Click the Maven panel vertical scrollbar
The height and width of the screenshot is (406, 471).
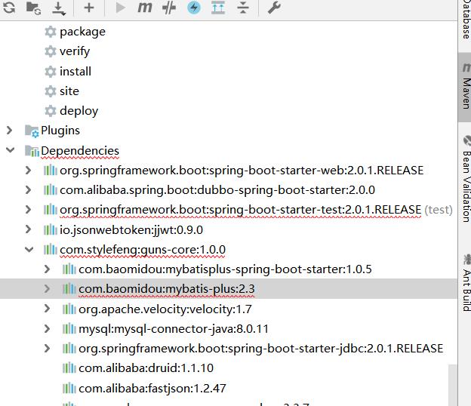tap(453, 386)
